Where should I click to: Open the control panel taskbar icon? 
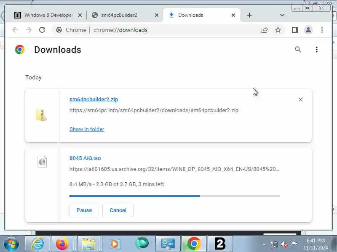168,244
